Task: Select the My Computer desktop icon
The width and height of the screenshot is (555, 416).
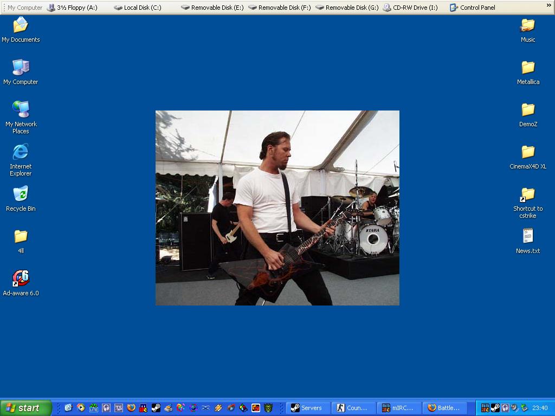Action: [x=21, y=72]
